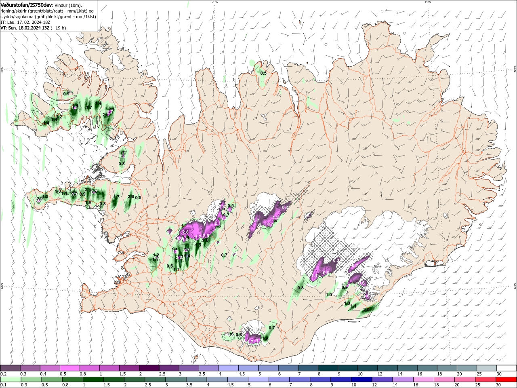This screenshot has height=388, width=517.
Task: Select upper legend swatch between 0.5 and 0.8
Action: coord(70,368)
